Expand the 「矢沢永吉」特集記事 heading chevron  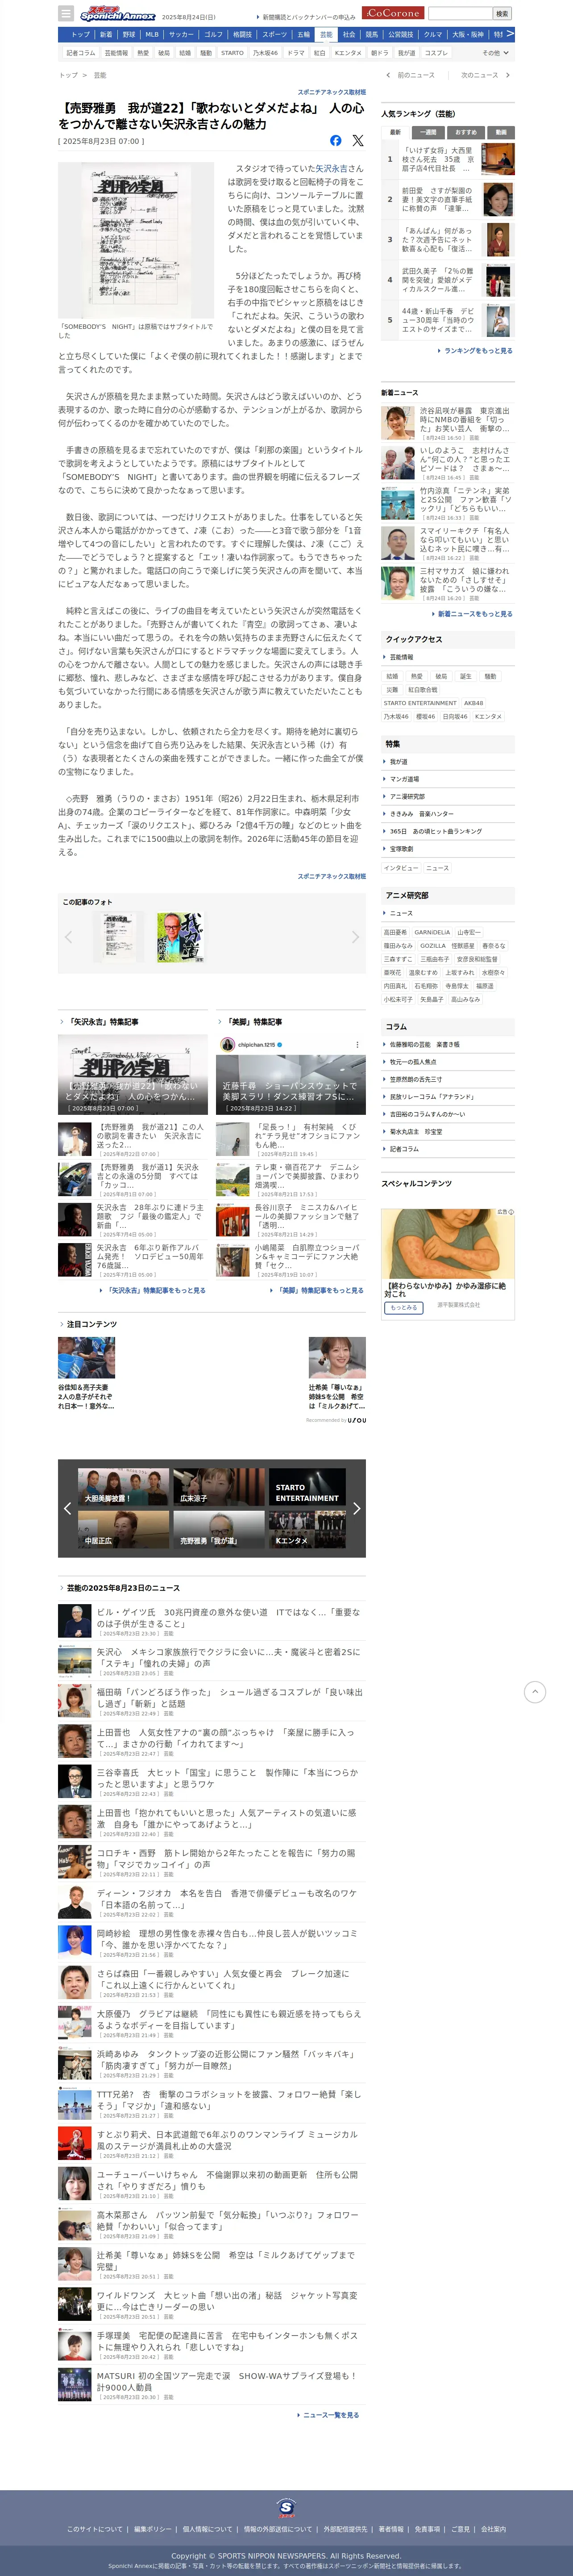(x=63, y=1022)
